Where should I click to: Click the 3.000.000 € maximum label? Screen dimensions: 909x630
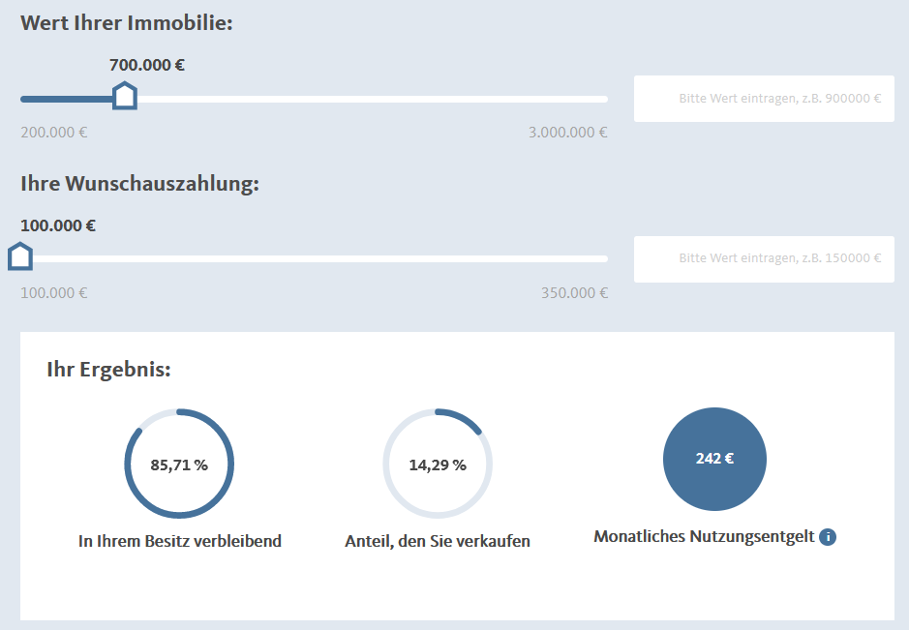[x=568, y=133]
